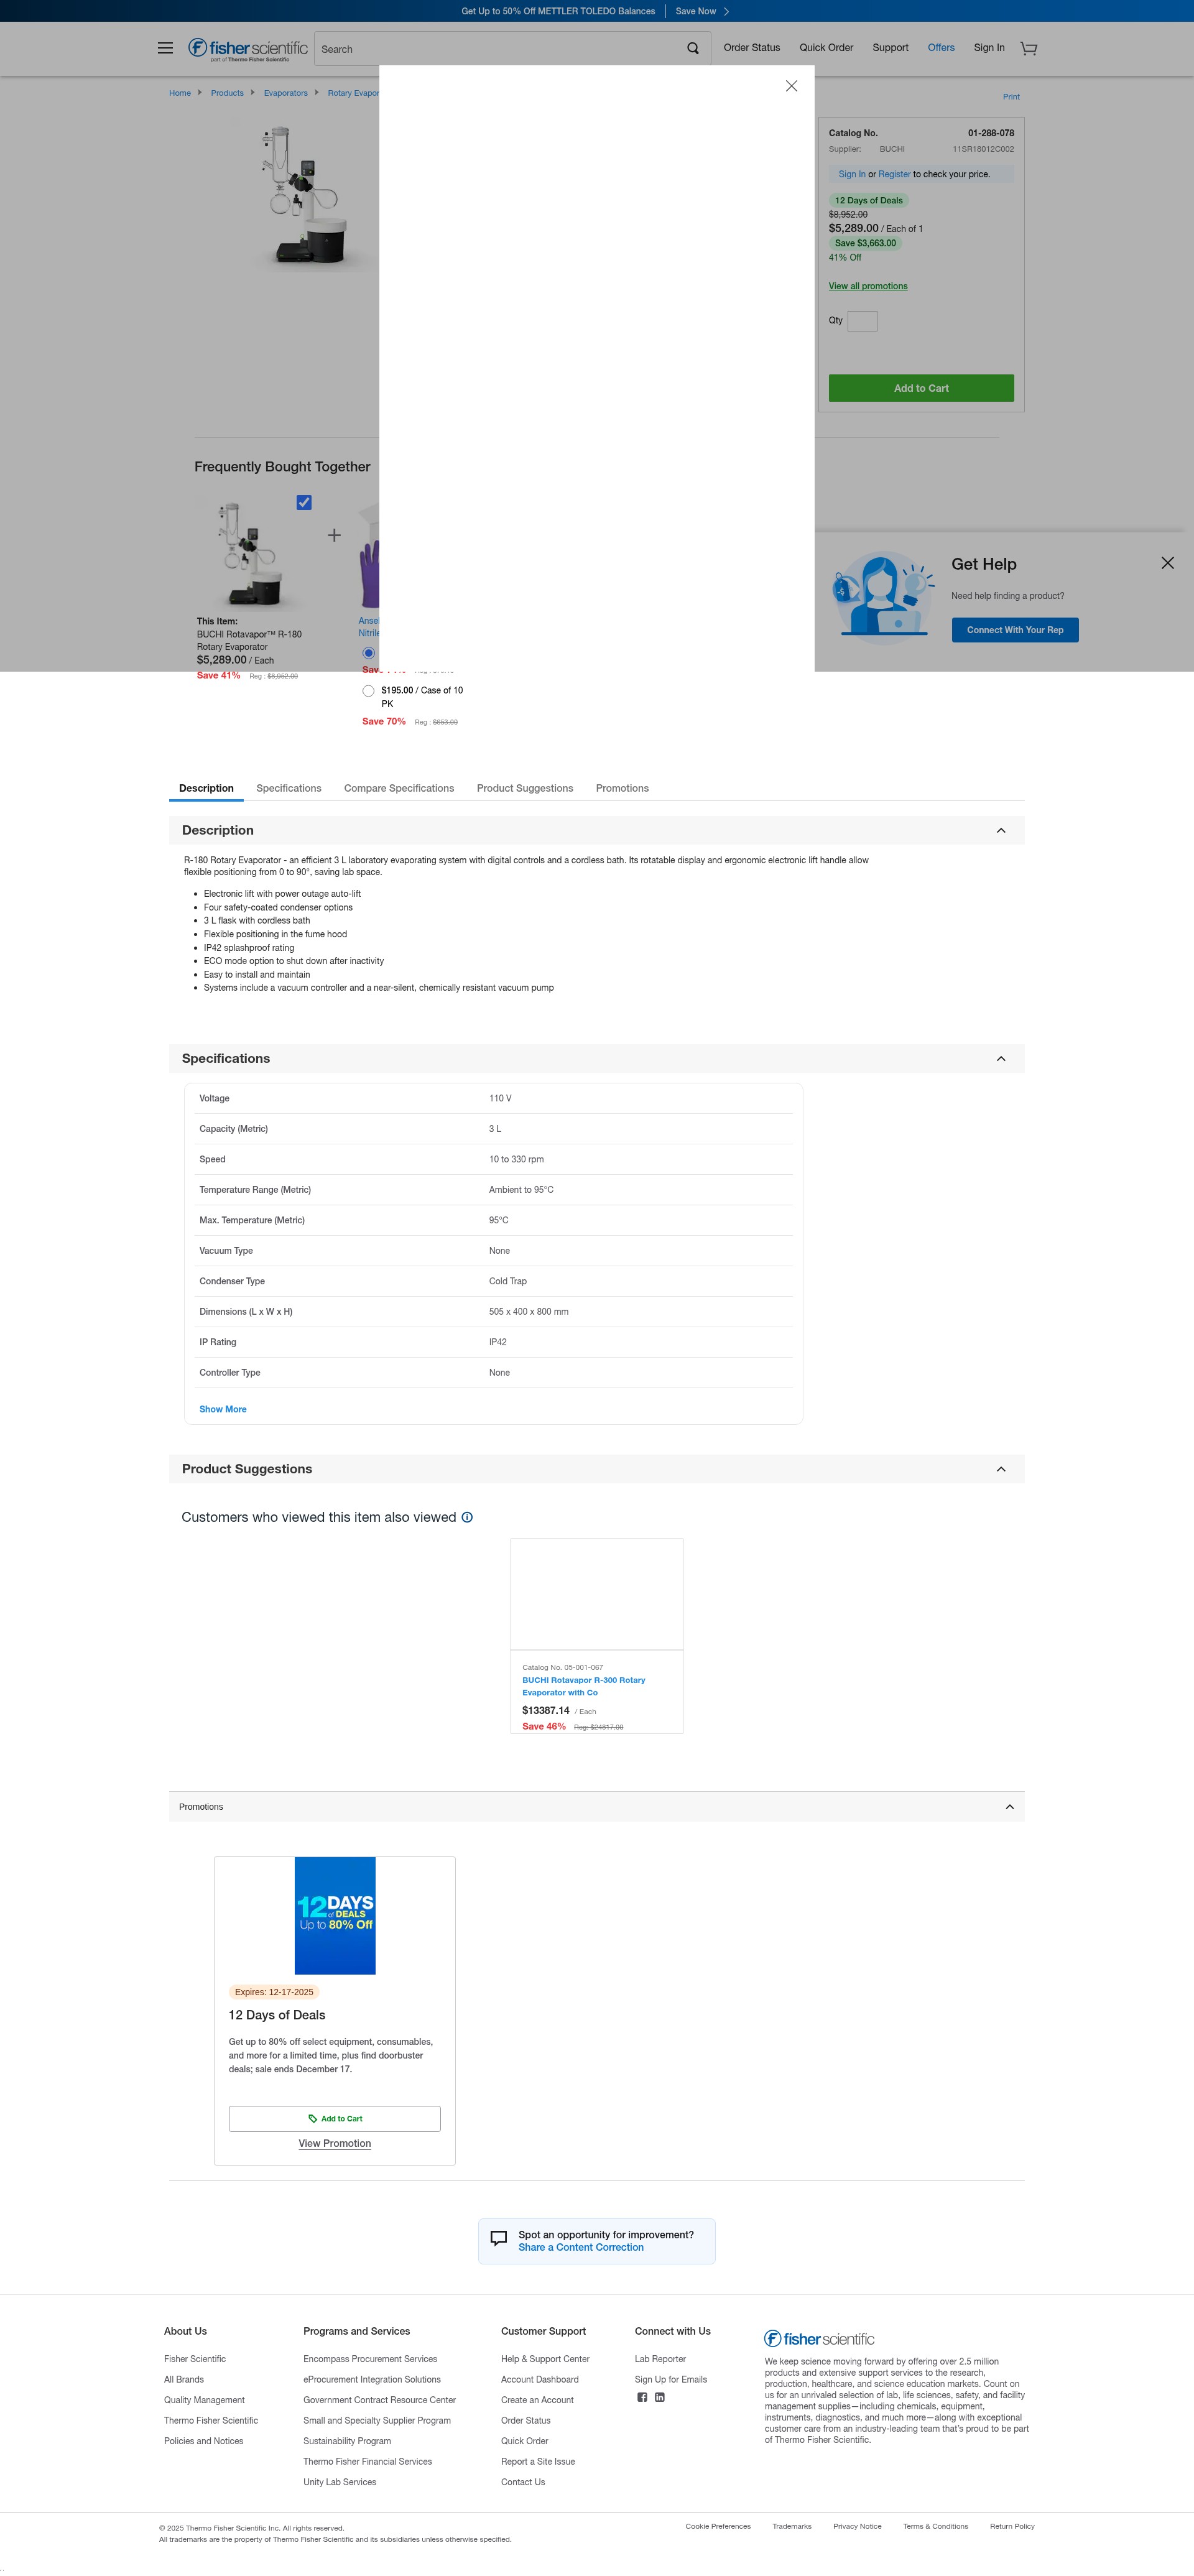Open Privacy Notice footer link
This screenshot has width=1194, height=2576.
(x=857, y=2526)
